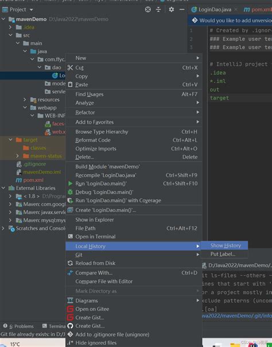The width and height of the screenshot is (272, 347).
Task: Expand the .idea folder node
Action: [10, 27]
